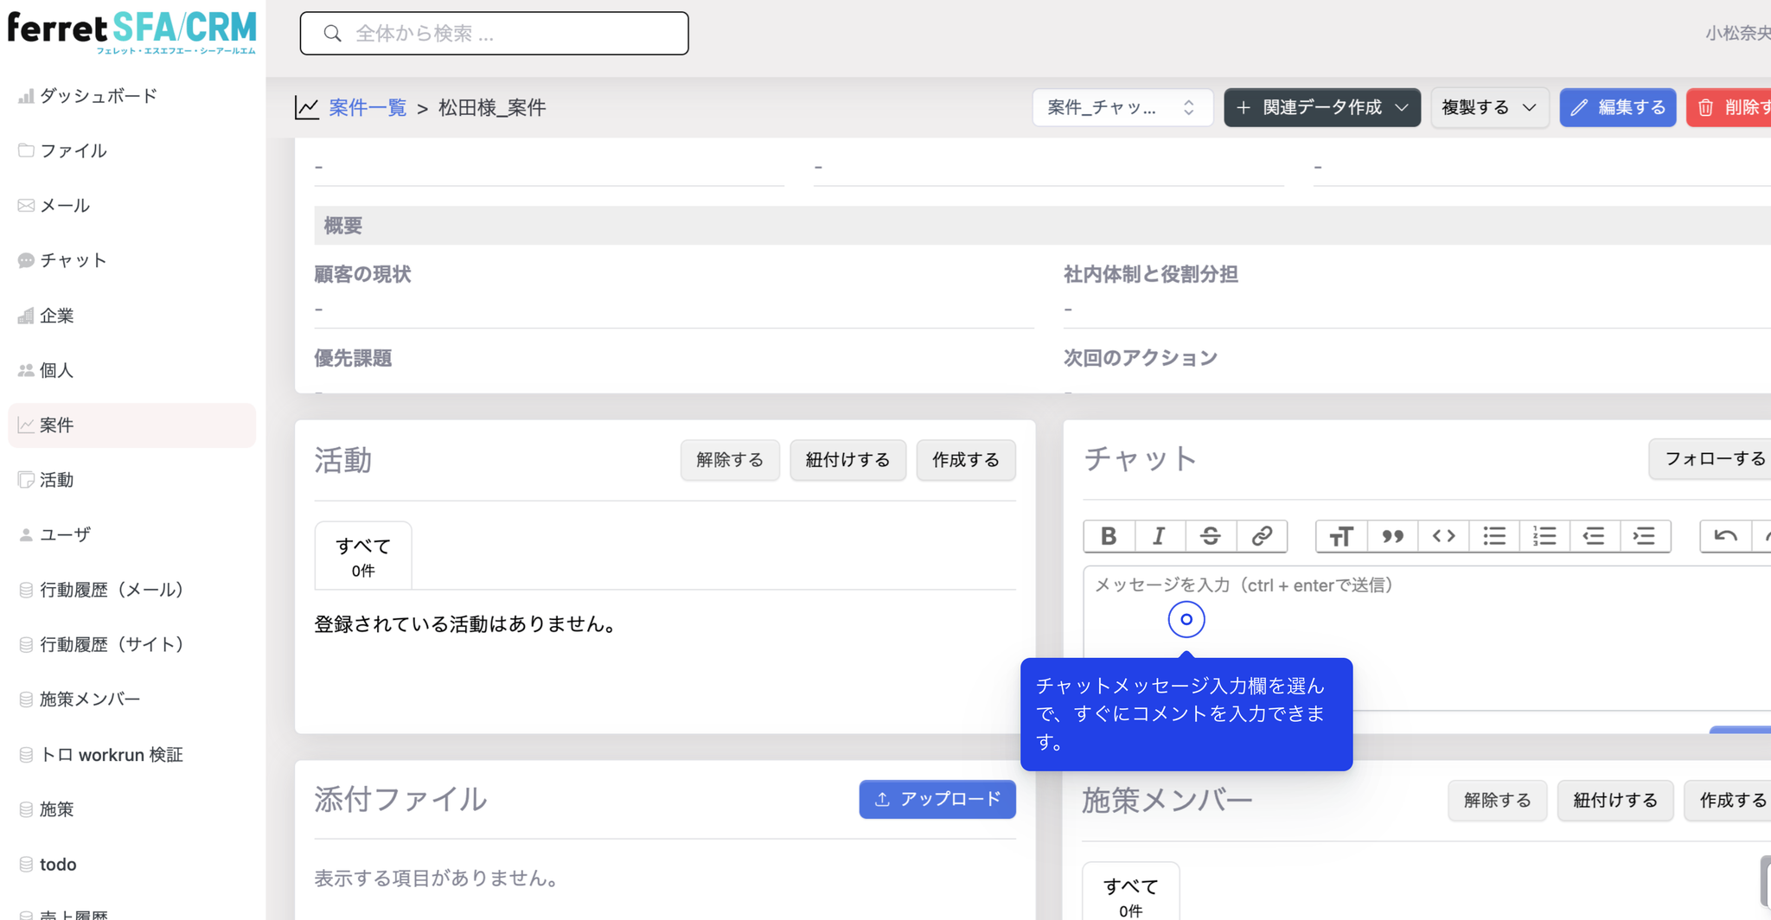Open 行動履歴（サイト） in the sidebar
Image resolution: width=1771 pixels, height=920 pixels.
click(x=131, y=644)
